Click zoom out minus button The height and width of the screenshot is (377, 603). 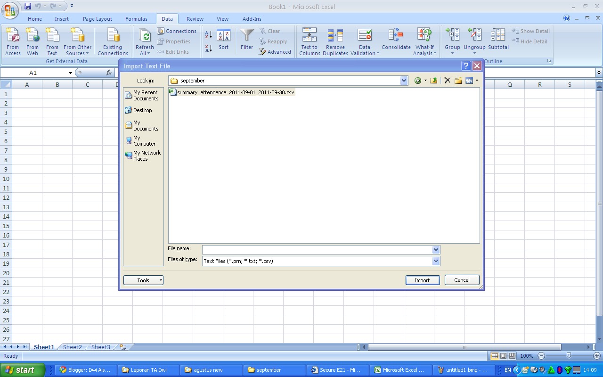click(541, 356)
